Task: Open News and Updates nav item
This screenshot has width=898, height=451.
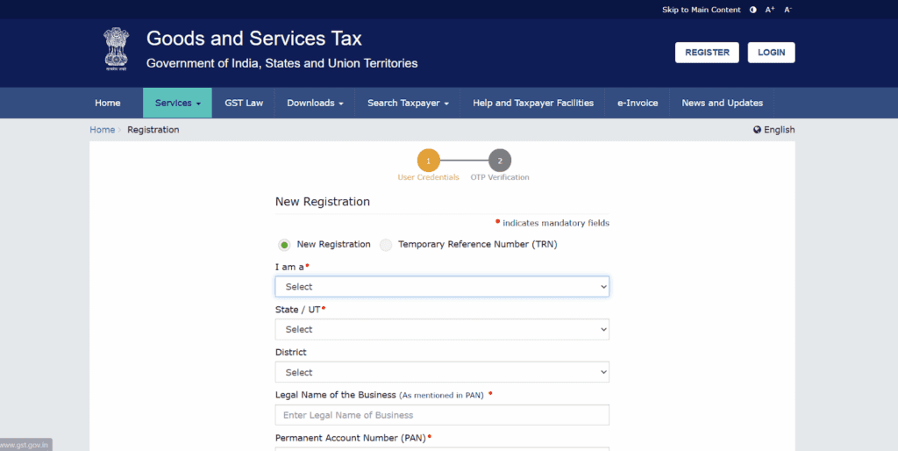Action: (x=723, y=104)
